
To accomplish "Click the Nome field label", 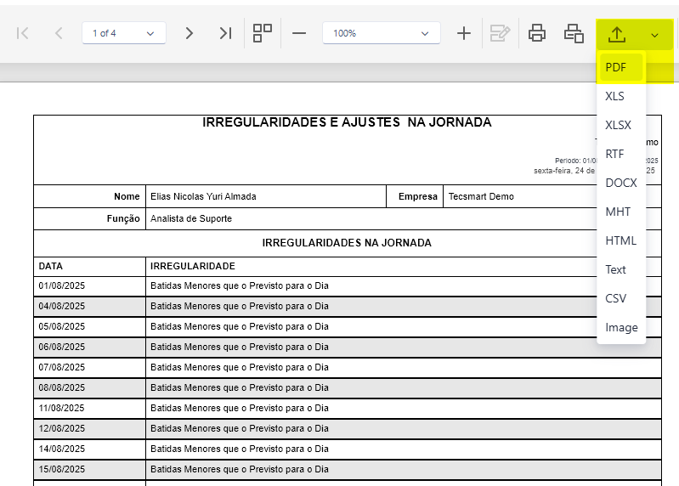I will pos(127,196).
